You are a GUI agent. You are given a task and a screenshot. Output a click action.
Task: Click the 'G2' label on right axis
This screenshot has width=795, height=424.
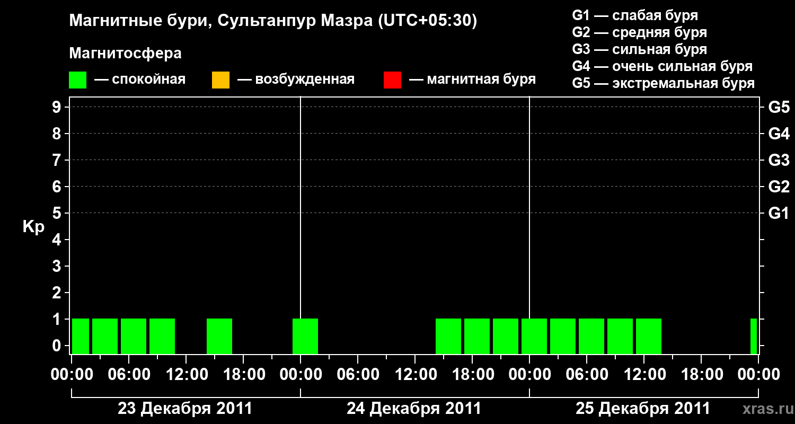(x=779, y=187)
